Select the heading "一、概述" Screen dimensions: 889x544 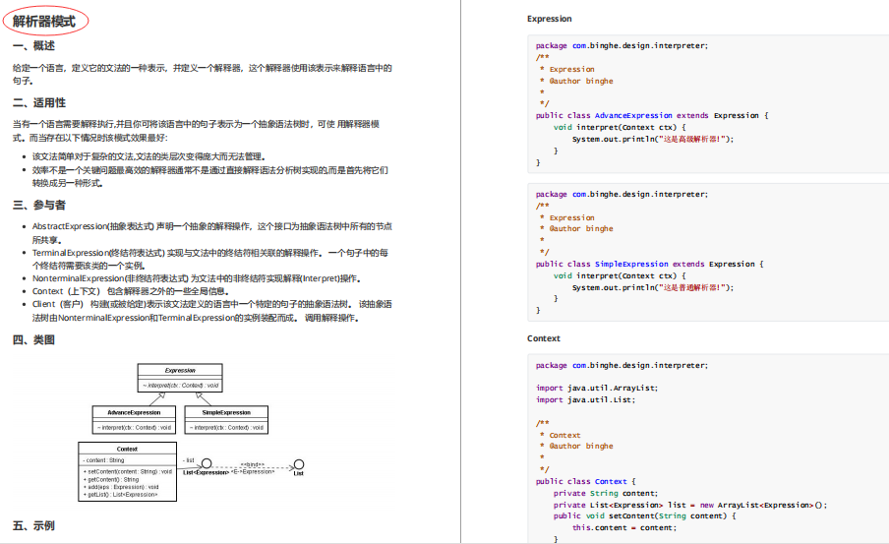(x=33, y=46)
